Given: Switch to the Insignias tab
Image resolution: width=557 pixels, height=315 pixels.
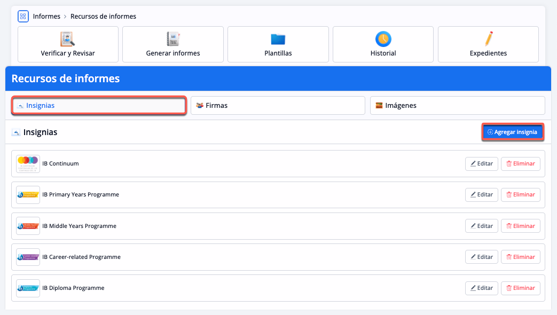Looking at the screenshot, I should pyautogui.click(x=99, y=106).
